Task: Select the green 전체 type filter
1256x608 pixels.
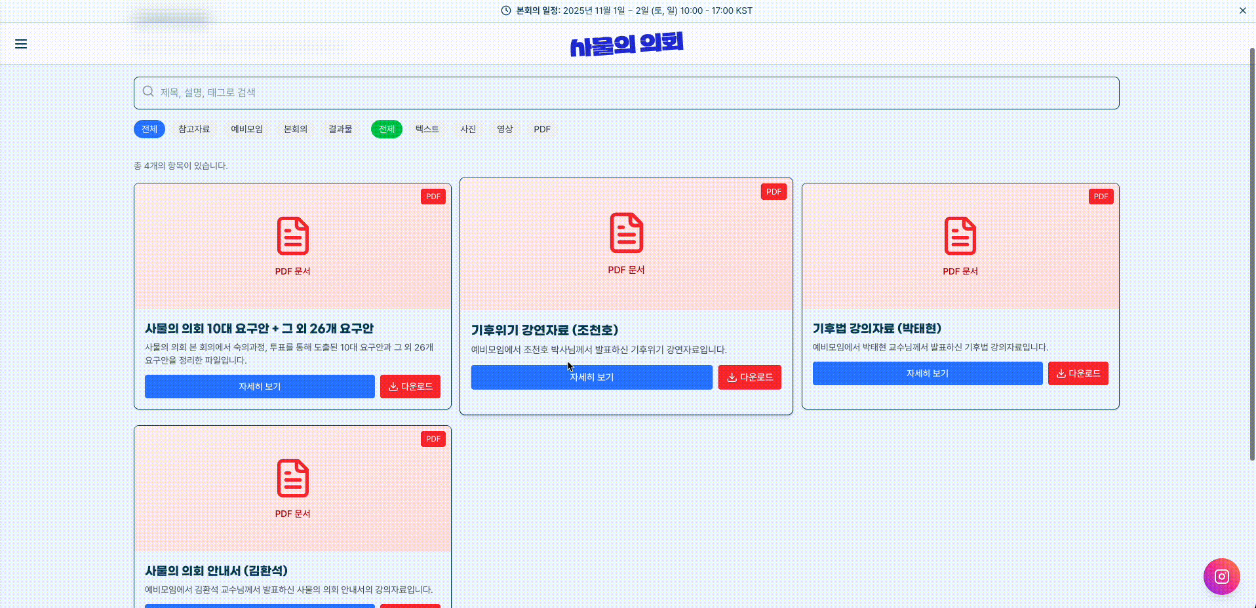Action: (386, 129)
